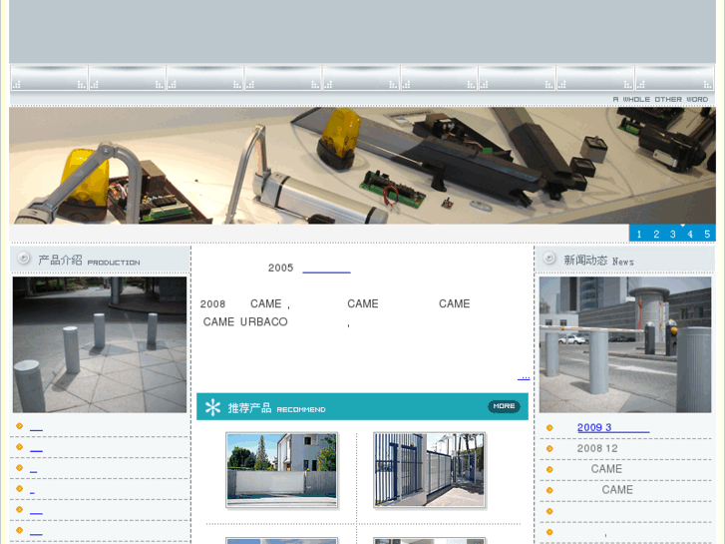The image size is (725, 544).
Task: Click first orange bullet in product list
Action: [x=19, y=426]
